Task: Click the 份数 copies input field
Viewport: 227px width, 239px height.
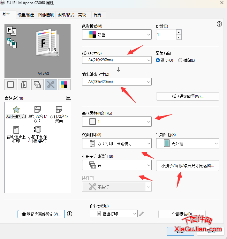Action: coord(166,35)
